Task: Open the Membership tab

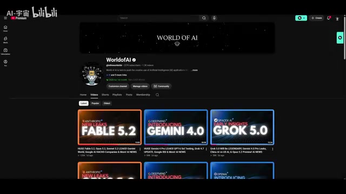Action: pos(143,95)
